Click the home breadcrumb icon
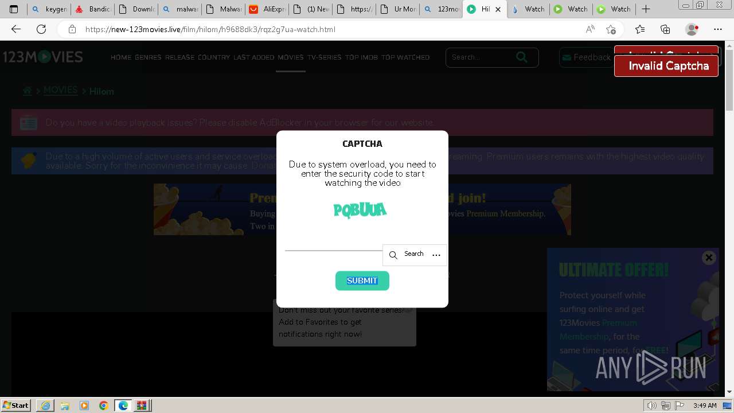The height and width of the screenshot is (413, 734). pos(27,91)
